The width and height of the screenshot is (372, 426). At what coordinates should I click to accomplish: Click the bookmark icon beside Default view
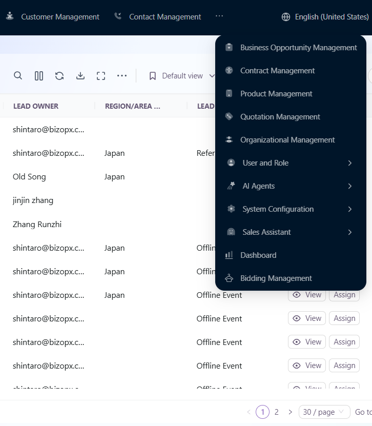point(153,76)
